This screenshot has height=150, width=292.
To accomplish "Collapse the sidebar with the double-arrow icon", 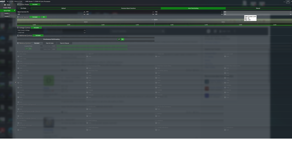I will coord(16,82).
